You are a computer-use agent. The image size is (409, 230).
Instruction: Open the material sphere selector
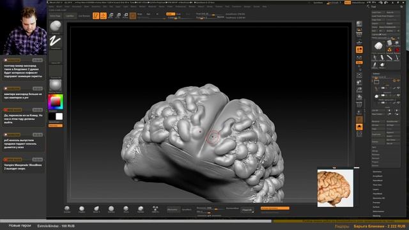pos(56,86)
